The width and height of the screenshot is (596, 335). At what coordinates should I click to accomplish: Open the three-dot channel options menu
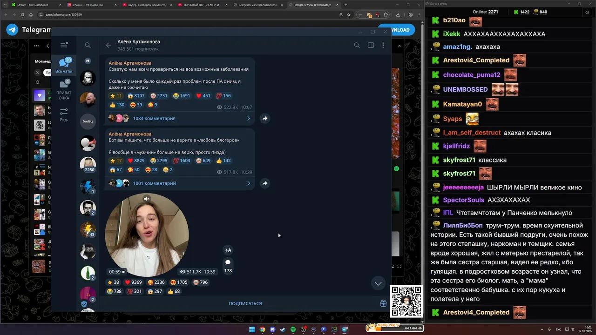383,45
